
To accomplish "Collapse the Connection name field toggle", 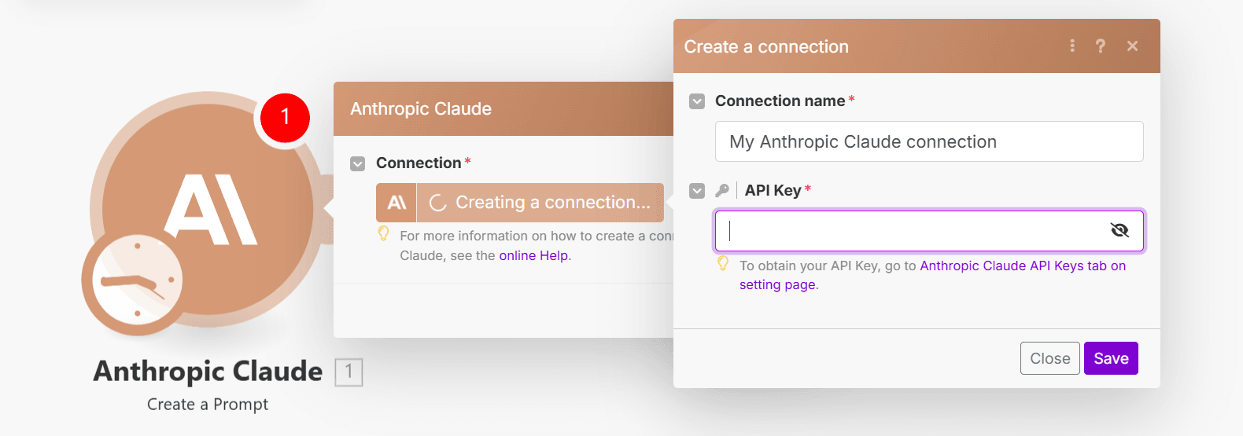I will [697, 101].
